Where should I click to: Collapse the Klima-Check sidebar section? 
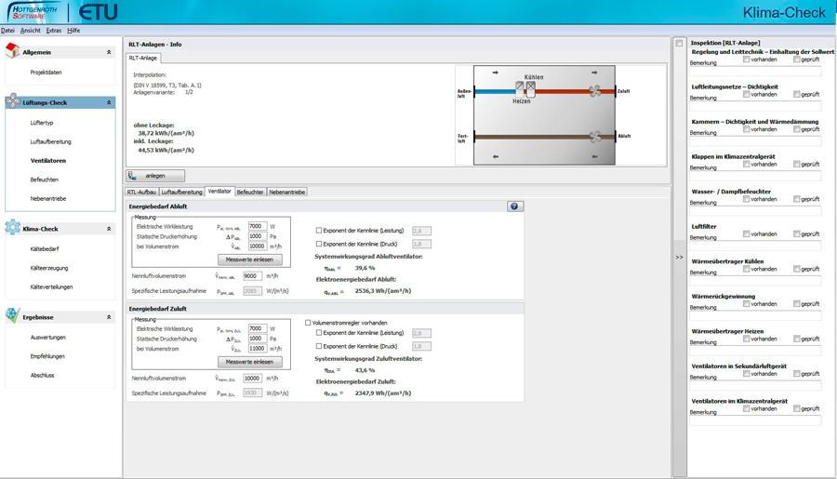(109, 229)
